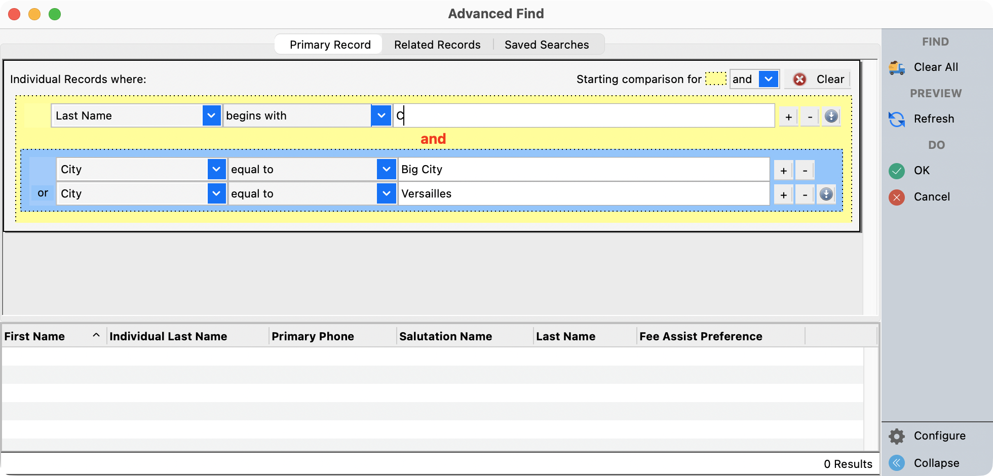Click the green OK checkmark icon
Viewport: 993px width, 476px height.
(897, 171)
